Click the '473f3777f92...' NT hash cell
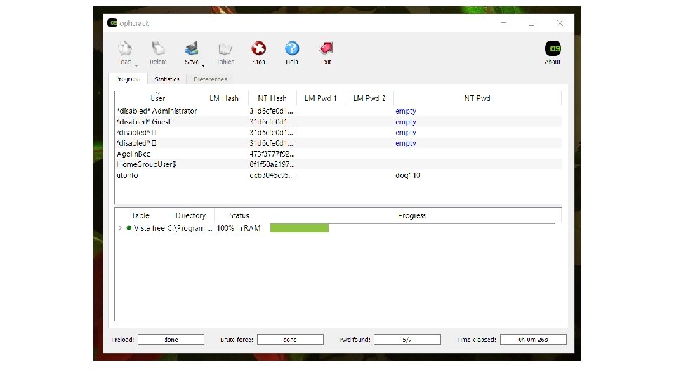 pyautogui.click(x=272, y=154)
